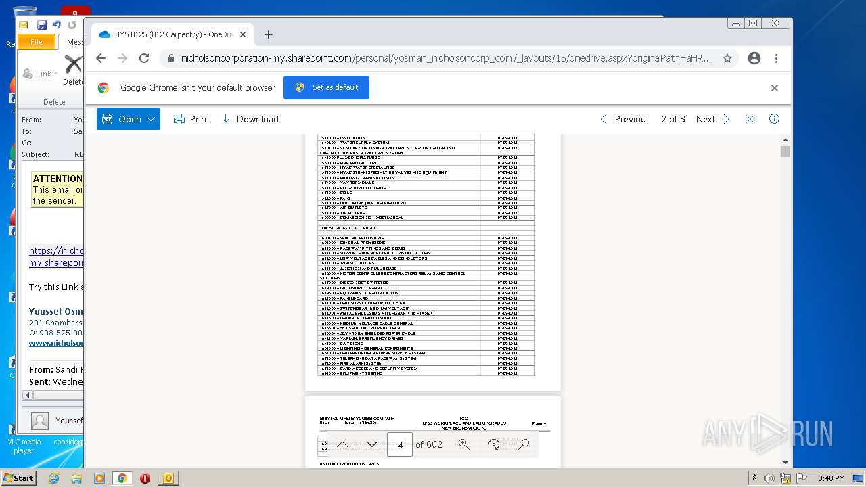Navigate forward in Chrome
The height and width of the screenshot is (487, 866).
[x=122, y=58]
